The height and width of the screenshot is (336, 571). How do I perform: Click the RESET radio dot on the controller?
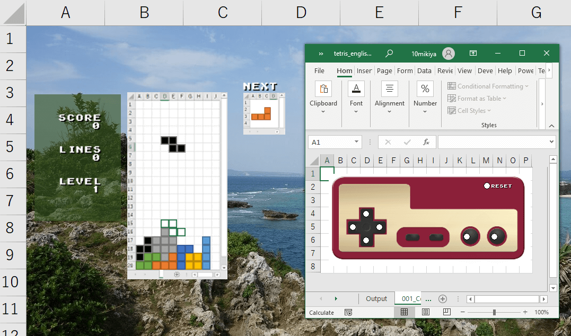487,186
